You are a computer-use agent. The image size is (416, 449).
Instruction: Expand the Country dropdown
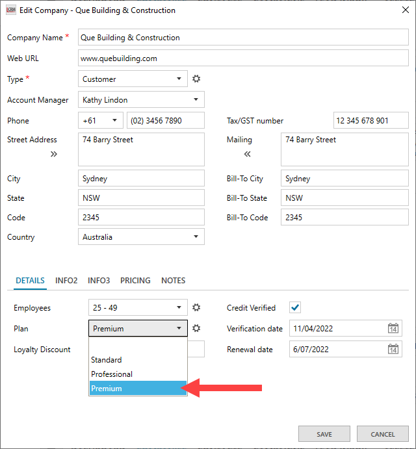[x=196, y=237]
